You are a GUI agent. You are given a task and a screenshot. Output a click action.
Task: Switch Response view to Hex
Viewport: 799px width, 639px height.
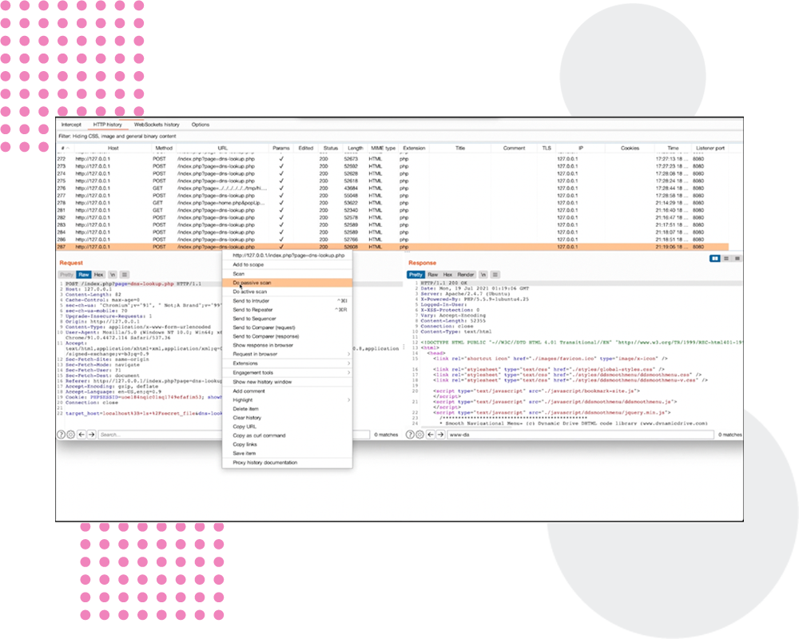tap(447, 275)
